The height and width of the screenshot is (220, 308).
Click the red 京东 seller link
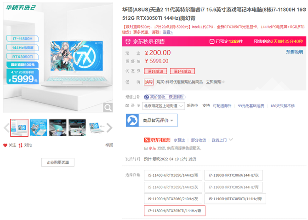pyautogui.click(x=153, y=148)
